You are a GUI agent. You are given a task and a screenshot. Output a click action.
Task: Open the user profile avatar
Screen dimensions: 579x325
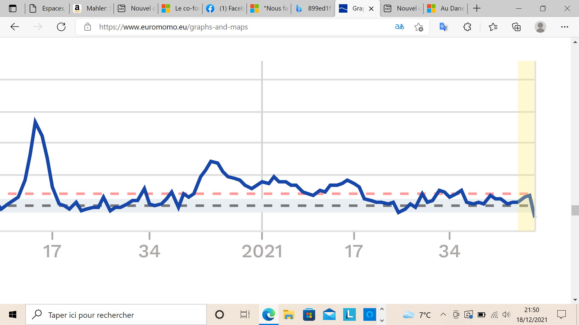(540, 27)
